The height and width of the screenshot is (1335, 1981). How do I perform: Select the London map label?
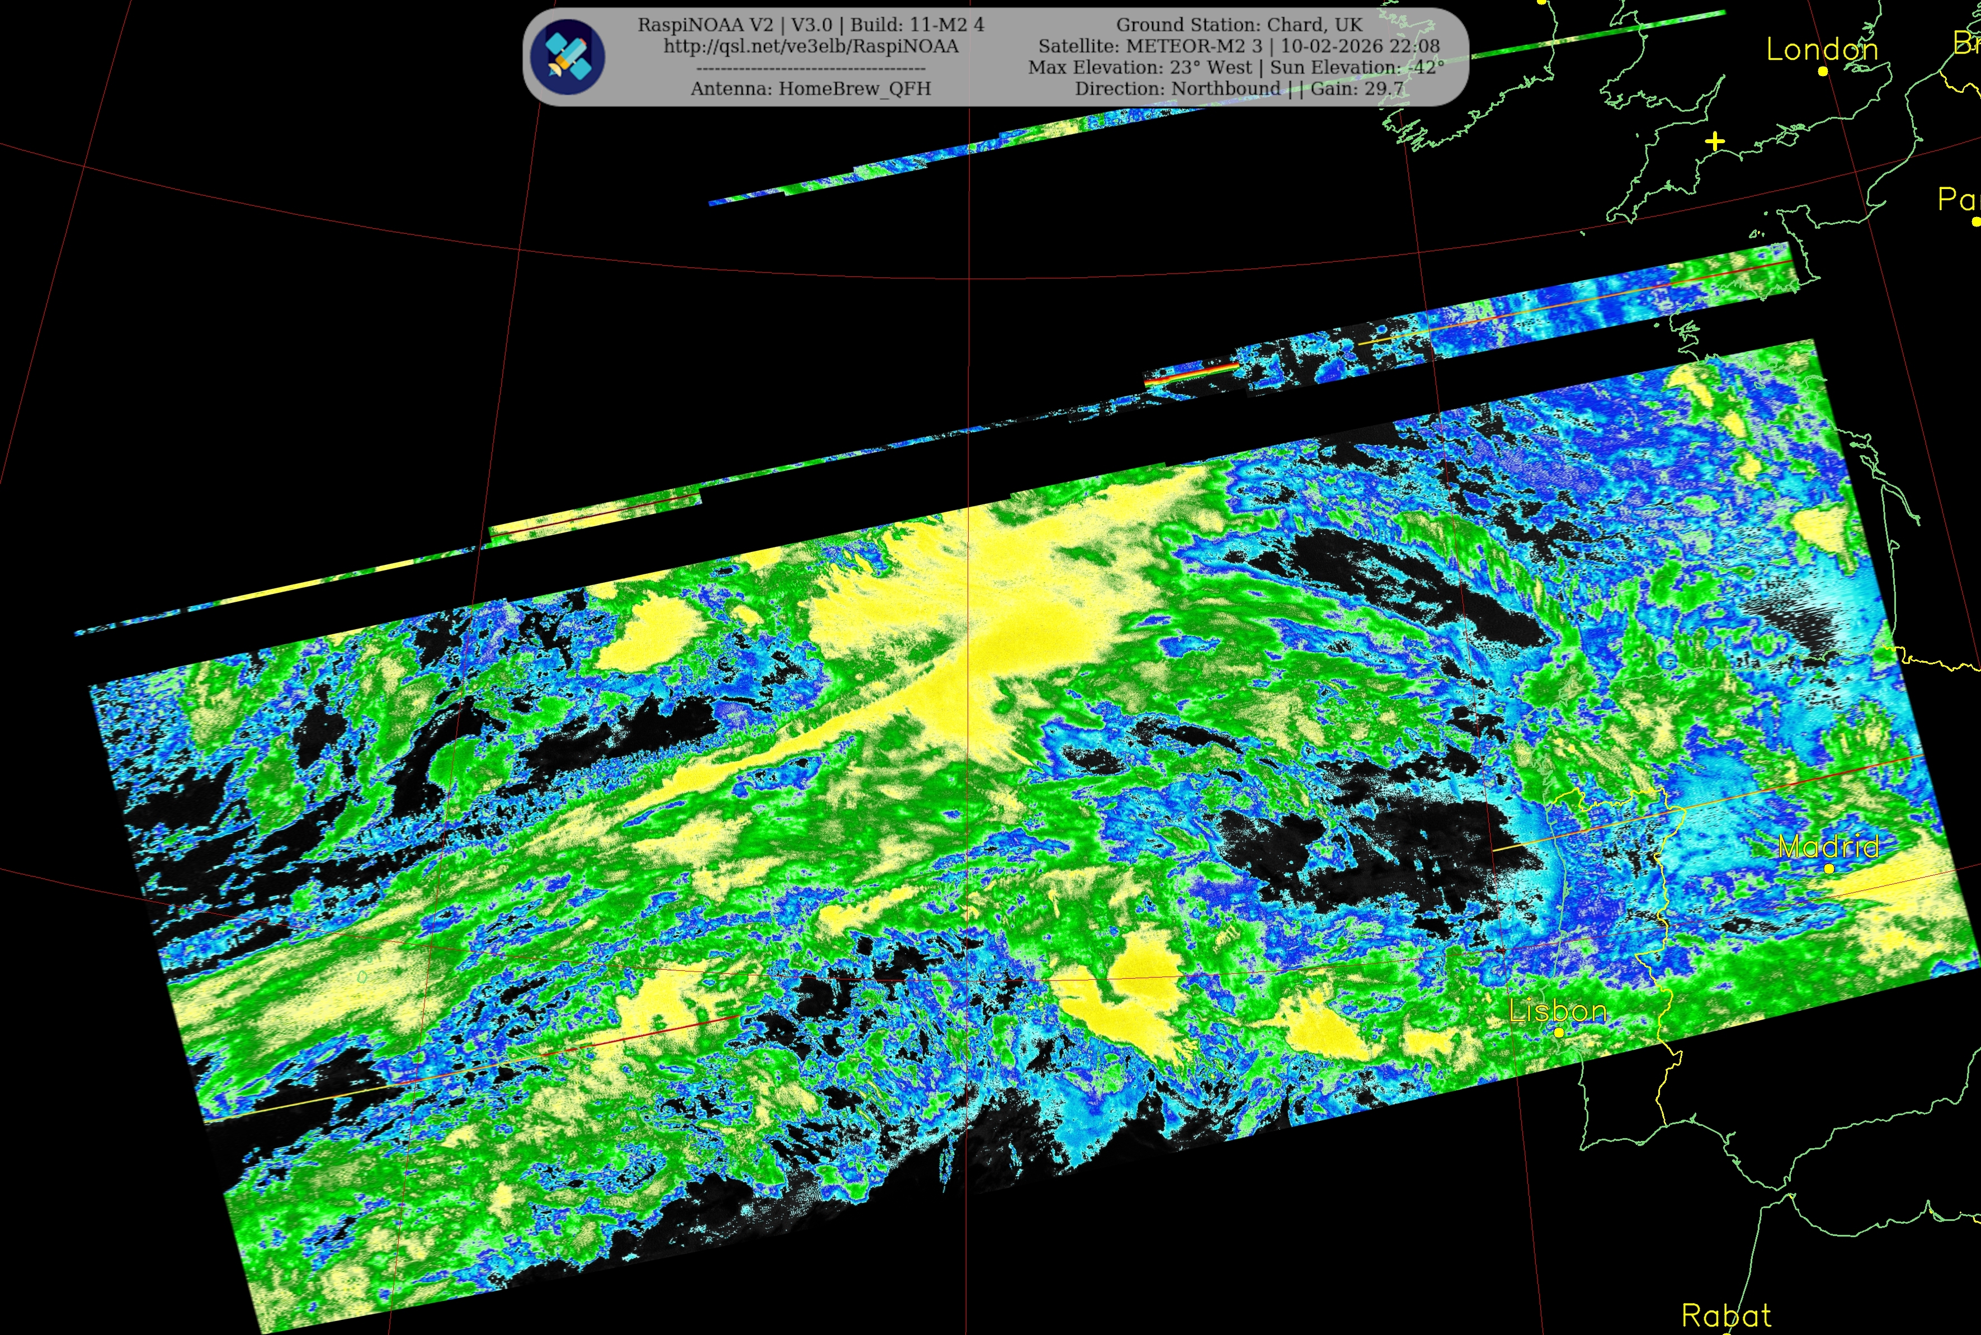click(x=1822, y=49)
